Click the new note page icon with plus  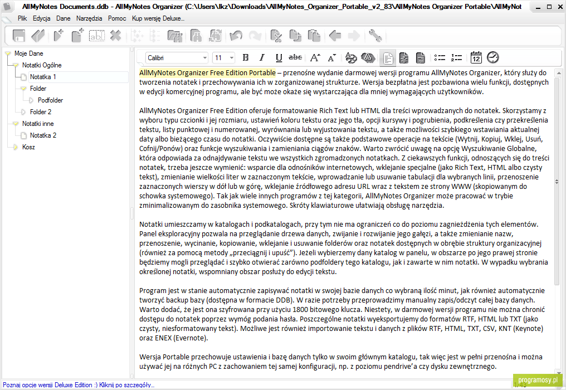tap(77, 36)
